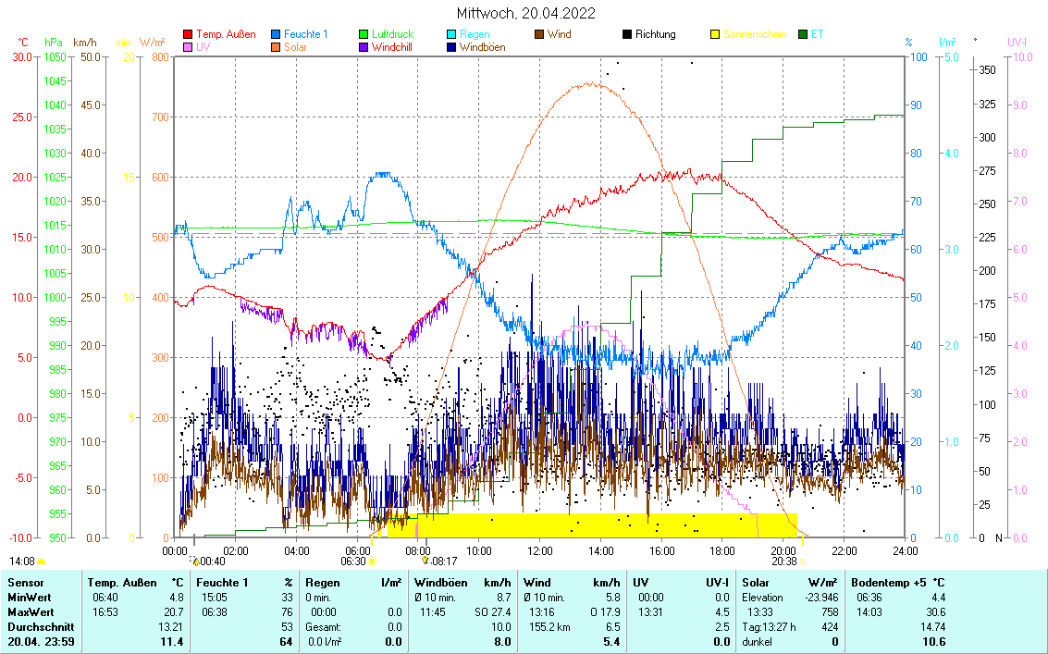Click the 14:08 marker at bottom left

22,561
